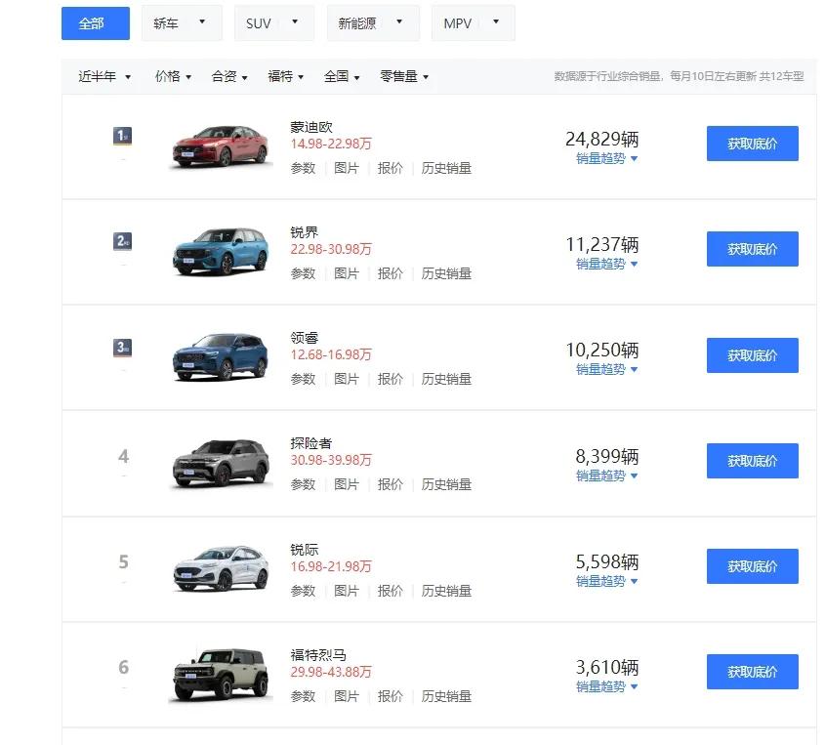Open the grey 探险者 car thumbnail
Screen dimensions: 825x745
(221, 463)
